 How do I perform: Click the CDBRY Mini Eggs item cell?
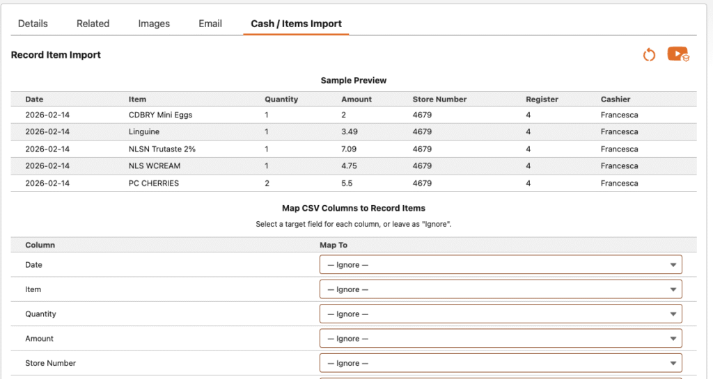[160, 115]
